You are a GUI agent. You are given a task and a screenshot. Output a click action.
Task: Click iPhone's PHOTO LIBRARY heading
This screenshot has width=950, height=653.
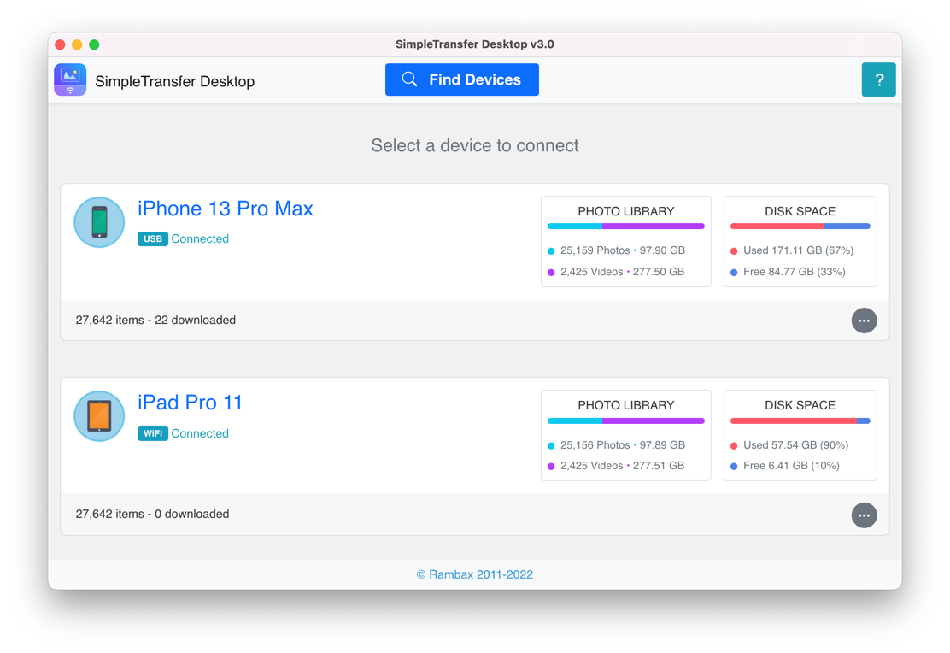(x=626, y=211)
